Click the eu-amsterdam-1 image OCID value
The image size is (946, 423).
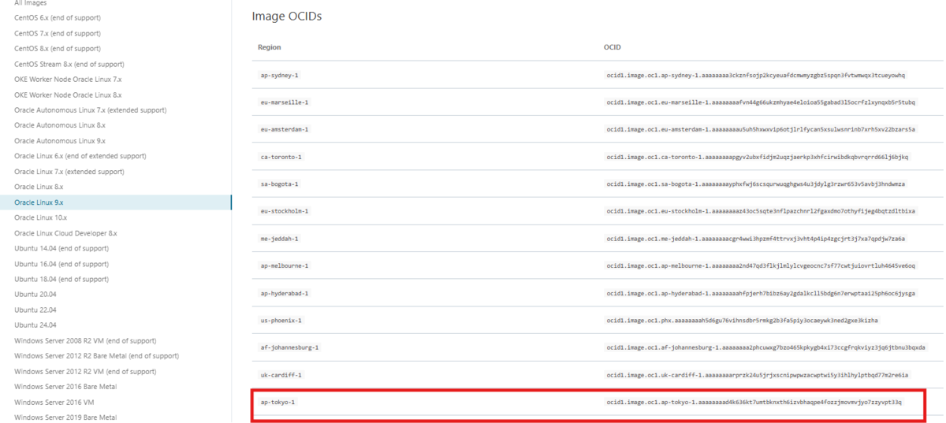point(760,129)
